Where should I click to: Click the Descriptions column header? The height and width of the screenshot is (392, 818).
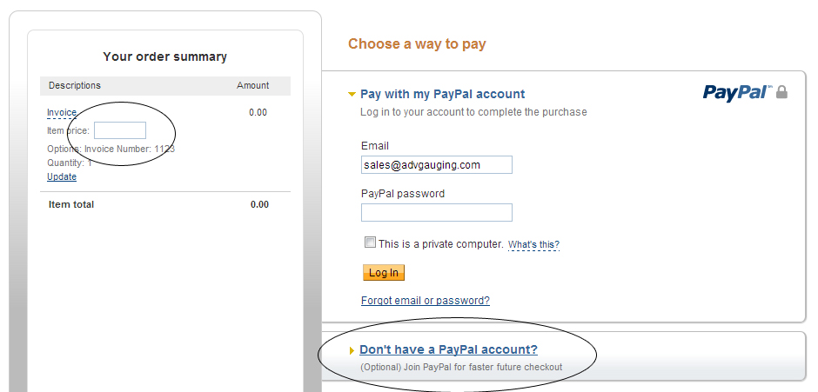coord(75,85)
